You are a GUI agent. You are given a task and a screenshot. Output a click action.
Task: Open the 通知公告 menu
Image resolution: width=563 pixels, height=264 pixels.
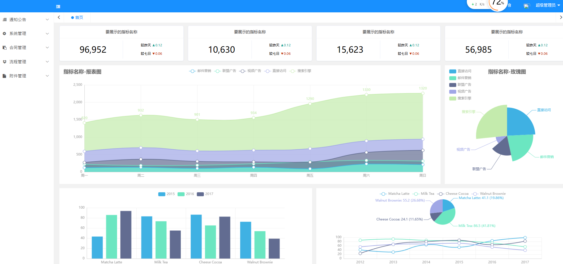27,20
